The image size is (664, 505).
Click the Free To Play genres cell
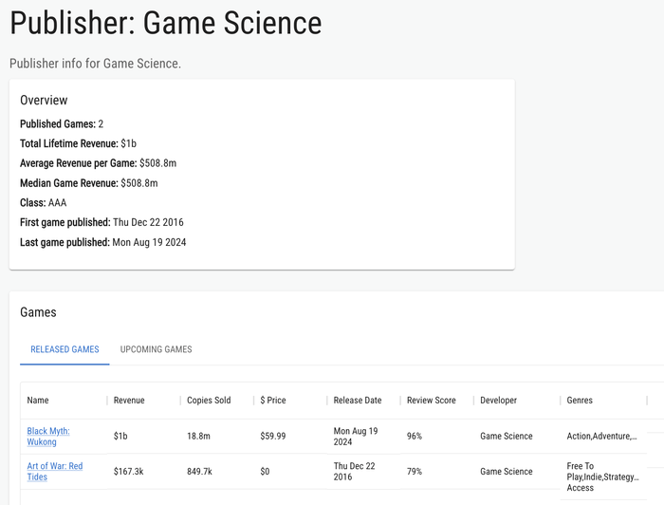point(602,477)
